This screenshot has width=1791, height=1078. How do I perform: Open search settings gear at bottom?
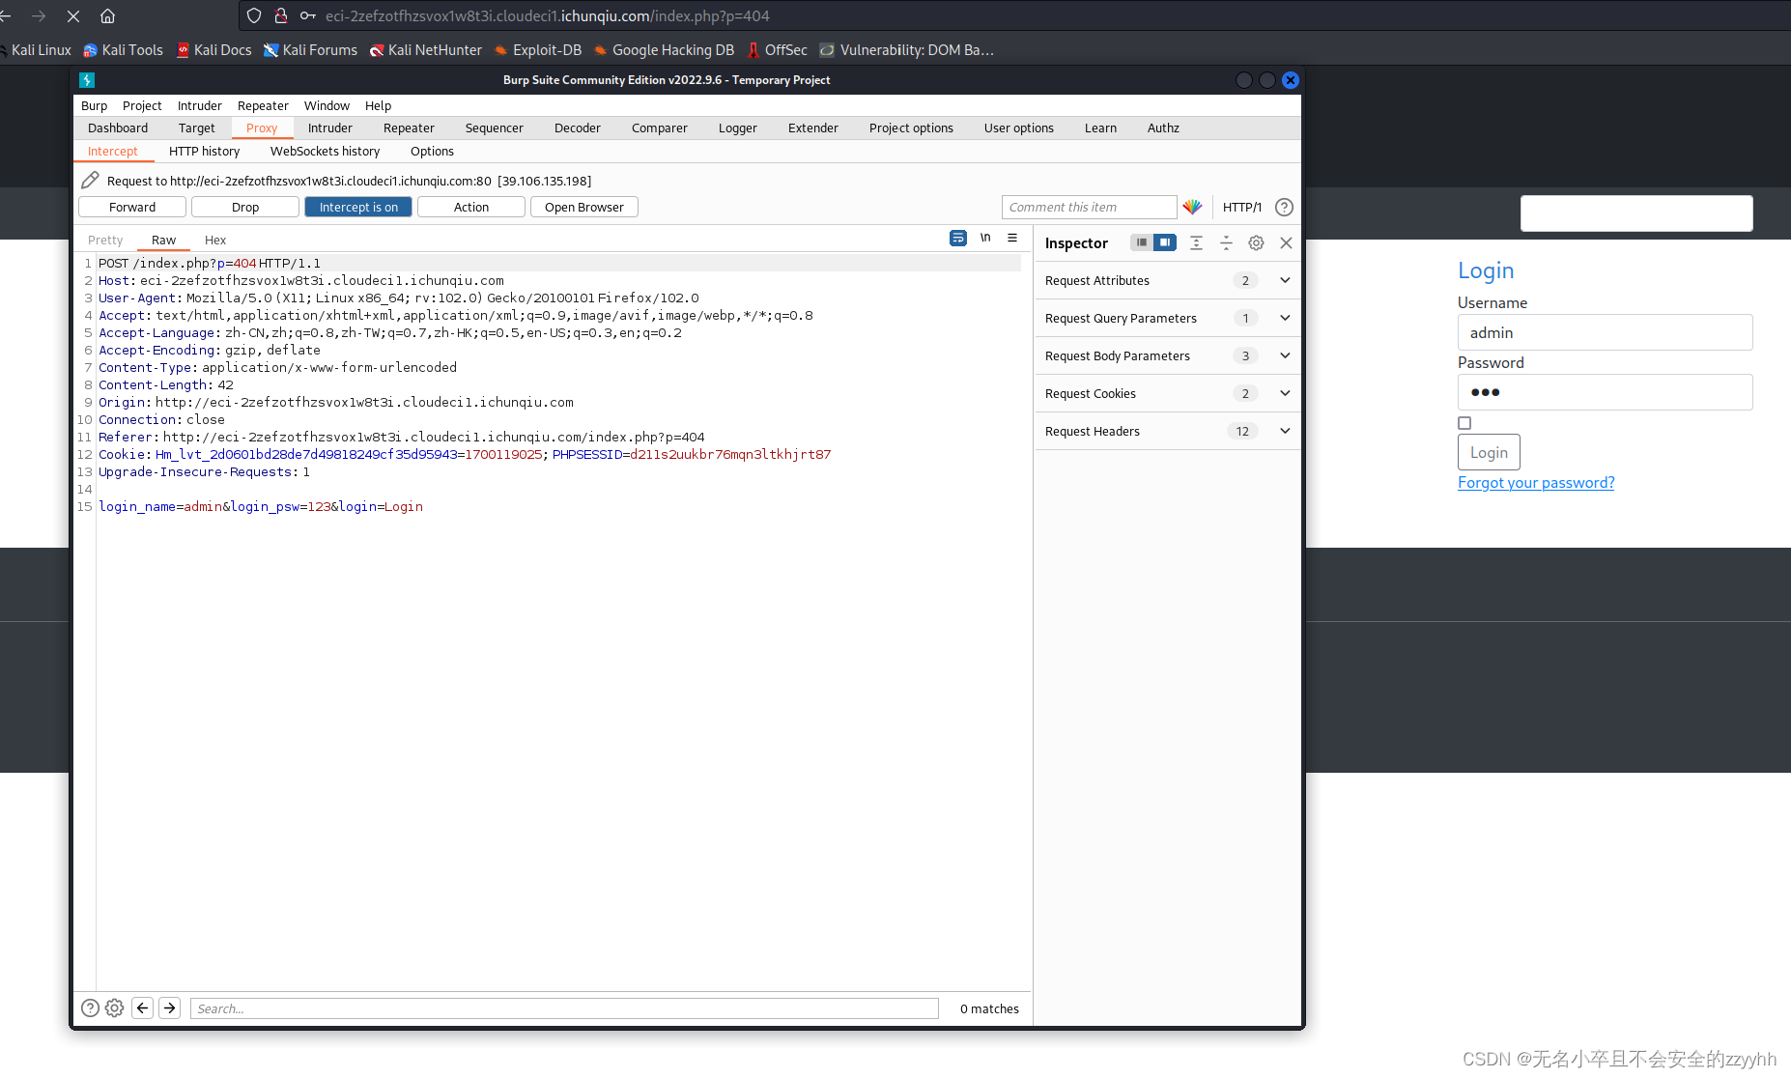[114, 1007]
